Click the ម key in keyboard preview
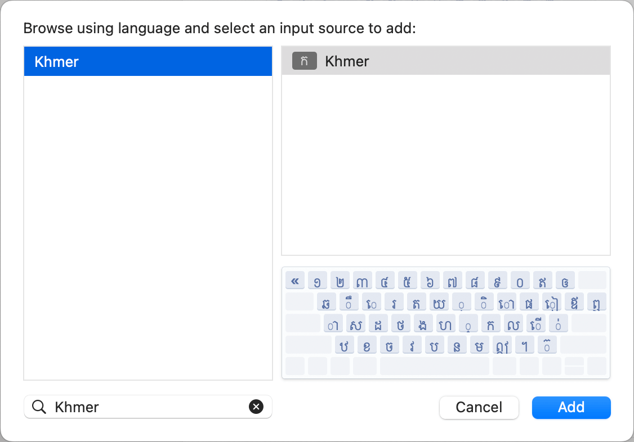Viewport: 634px width, 442px height. click(480, 345)
